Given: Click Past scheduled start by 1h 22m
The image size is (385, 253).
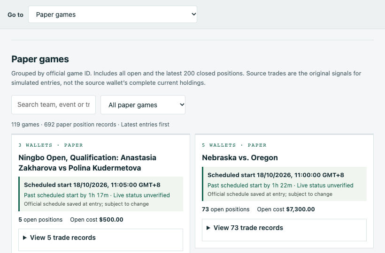Looking at the screenshot, I should pyautogui.click(x=250, y=186).
